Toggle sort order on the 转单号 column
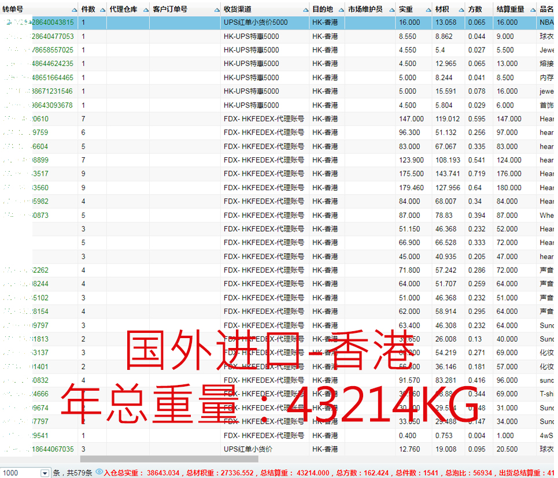The image size is (558, 478). 75,9
